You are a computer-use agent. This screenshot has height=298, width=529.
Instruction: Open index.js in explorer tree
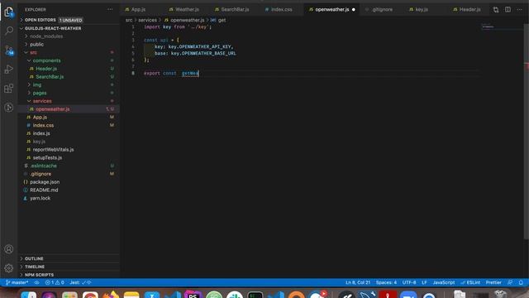pos(69,133)
